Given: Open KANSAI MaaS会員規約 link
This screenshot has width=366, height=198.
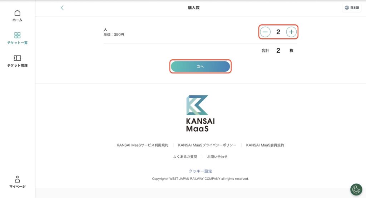Looking at the screenshot, I should 265,145.
